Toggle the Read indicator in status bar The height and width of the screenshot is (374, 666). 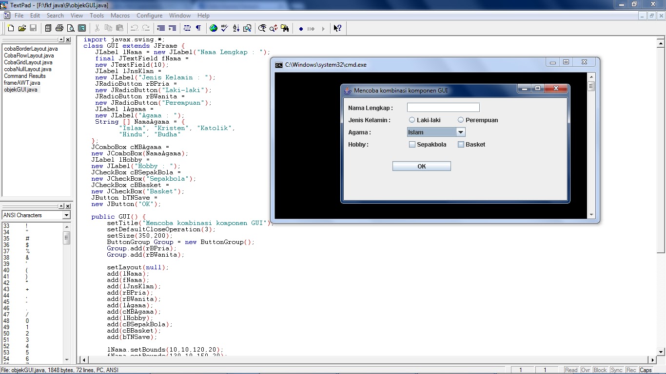point(571,370)
